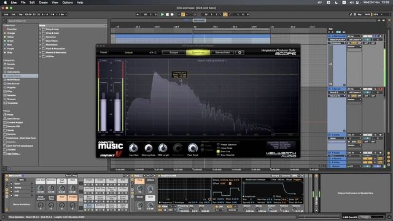Select Favorites collection in browser
Image resolution: width=393 pixels, height=221 pixels.
[x=12, y=29]
